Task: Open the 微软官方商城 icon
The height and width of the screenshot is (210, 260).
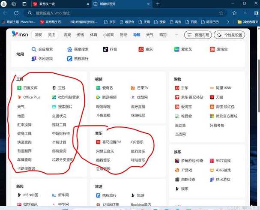Action: coord(212,116)
